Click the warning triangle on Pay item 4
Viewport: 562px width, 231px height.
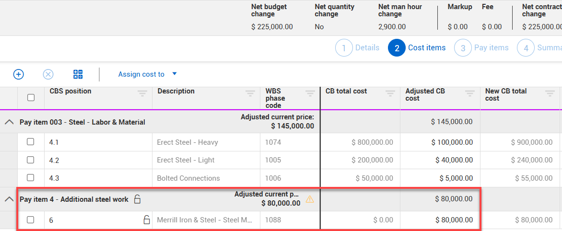click(x=310, y=199)
